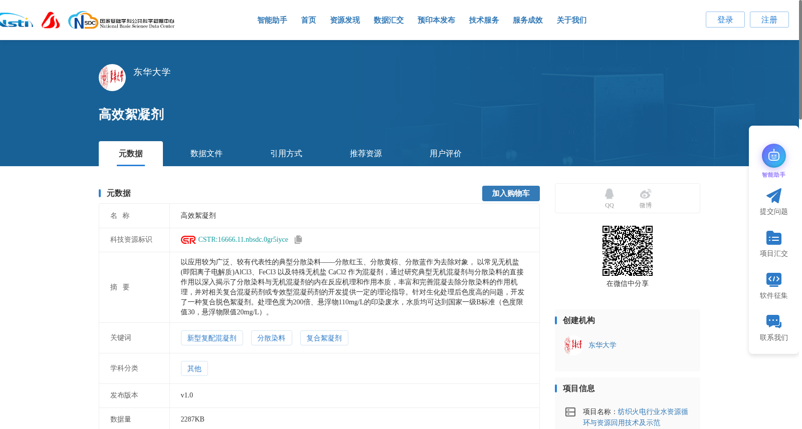
Task: Click the CSTR red logo icon
Action: (x=188, y=240)
